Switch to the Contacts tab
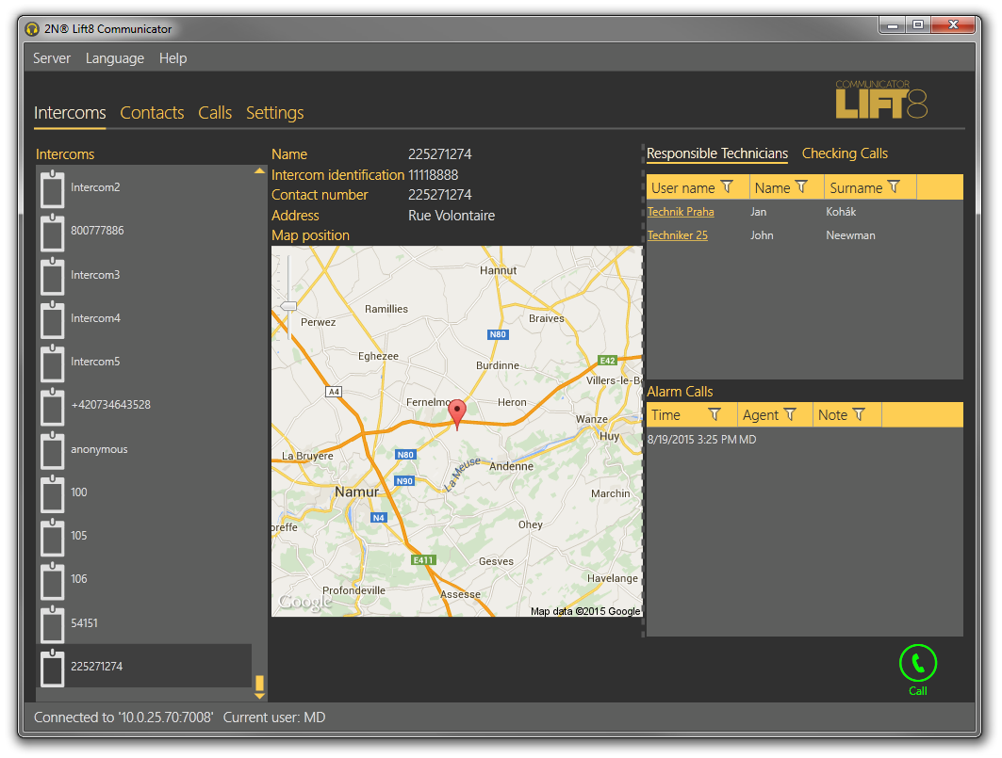This screenshot has height=758, width=1002. pos(152,113)
